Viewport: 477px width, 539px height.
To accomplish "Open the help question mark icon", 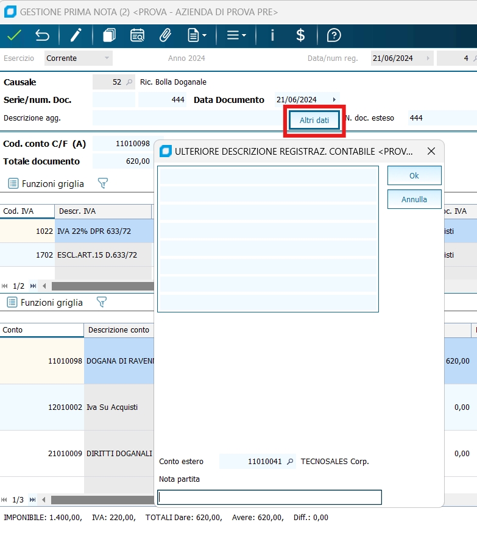I will coord(334,35).
